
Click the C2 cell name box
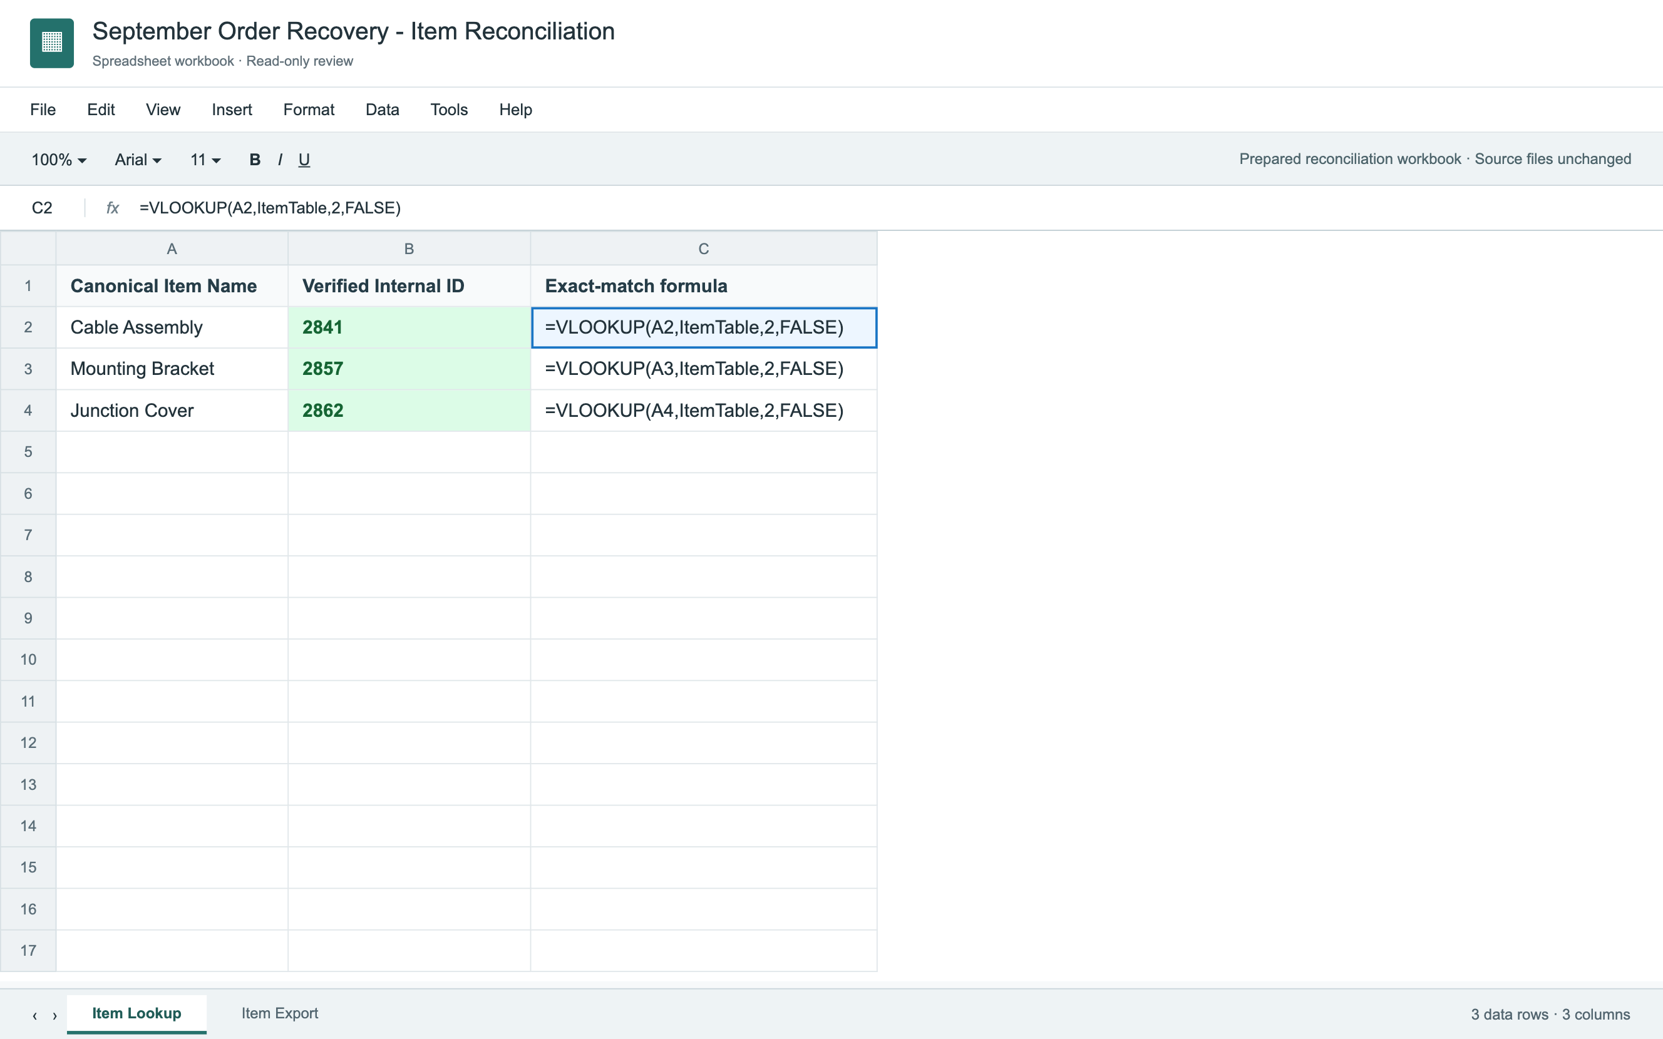pyautogui.click(x=42, y=208)
